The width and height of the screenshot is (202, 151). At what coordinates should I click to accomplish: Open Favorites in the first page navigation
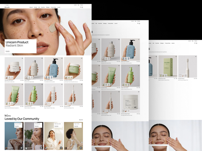[x=43, y=7]
